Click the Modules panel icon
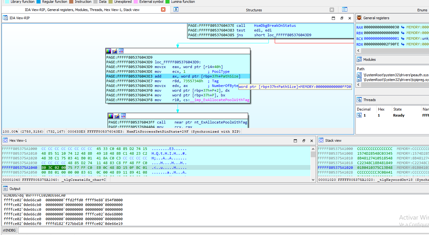 359,59
